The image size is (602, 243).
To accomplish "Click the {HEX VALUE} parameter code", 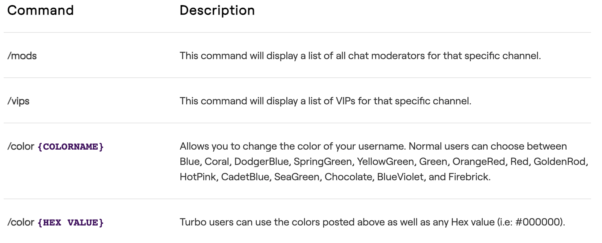I will 71,222.
